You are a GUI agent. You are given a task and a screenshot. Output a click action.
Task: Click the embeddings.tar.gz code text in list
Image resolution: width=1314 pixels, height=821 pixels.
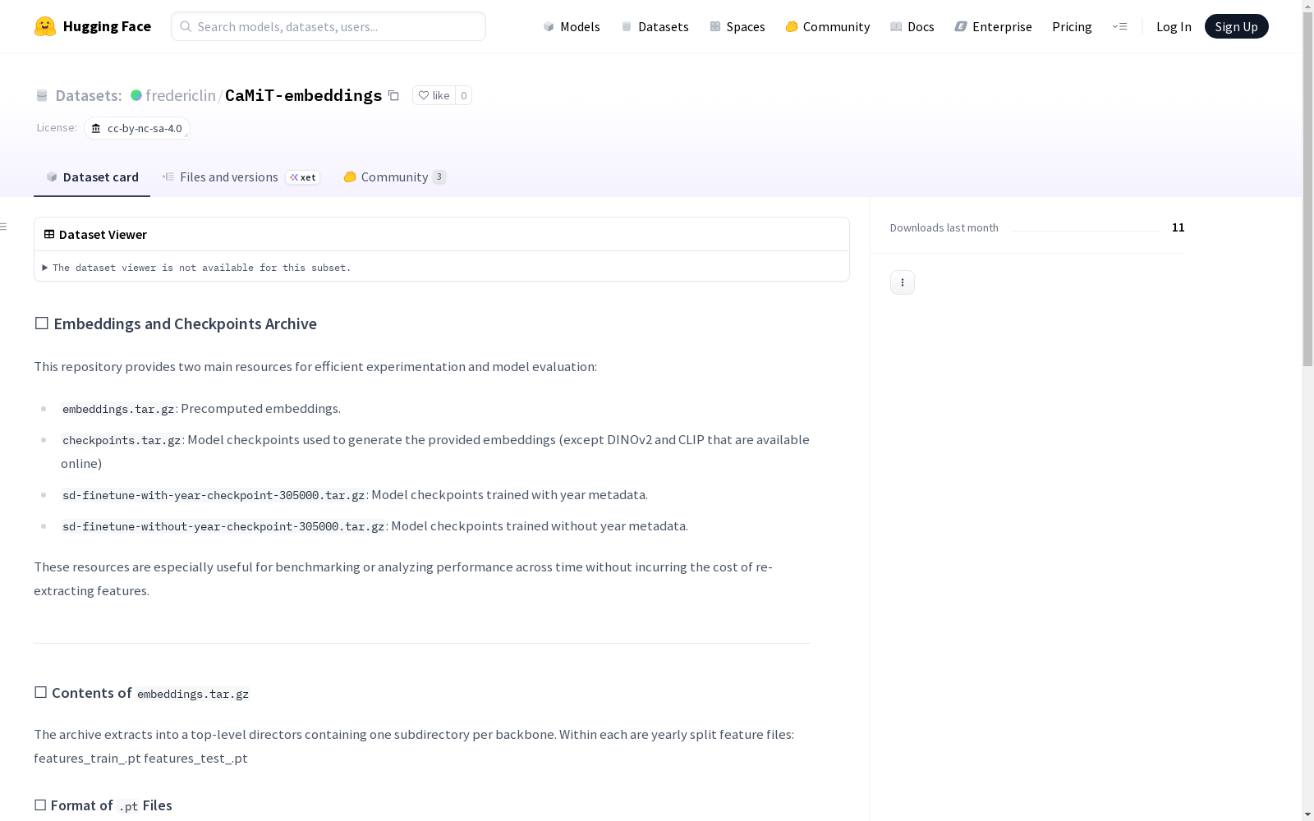[x=118, y=409]
